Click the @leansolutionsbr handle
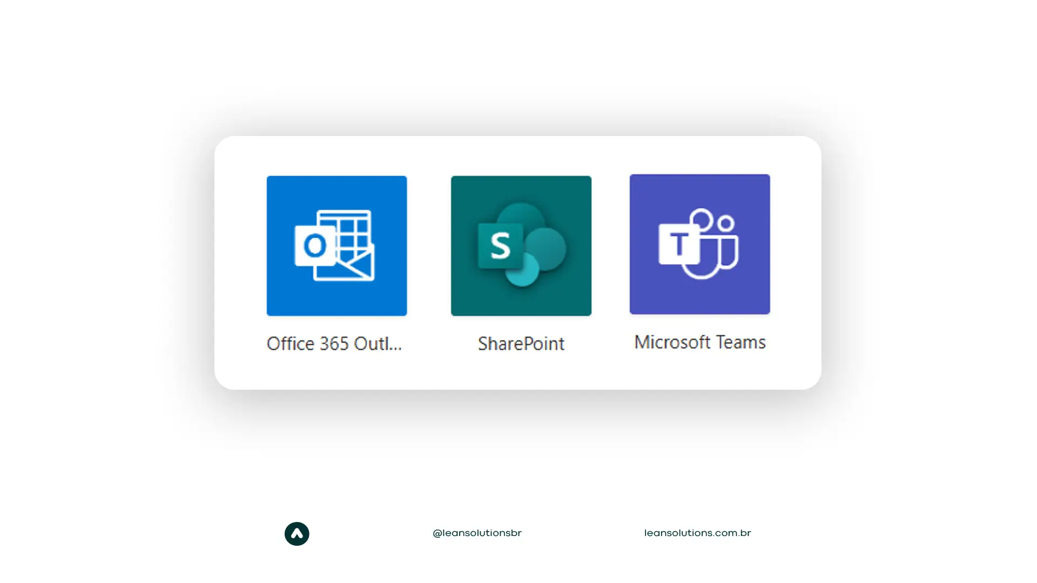 point(477,533)
